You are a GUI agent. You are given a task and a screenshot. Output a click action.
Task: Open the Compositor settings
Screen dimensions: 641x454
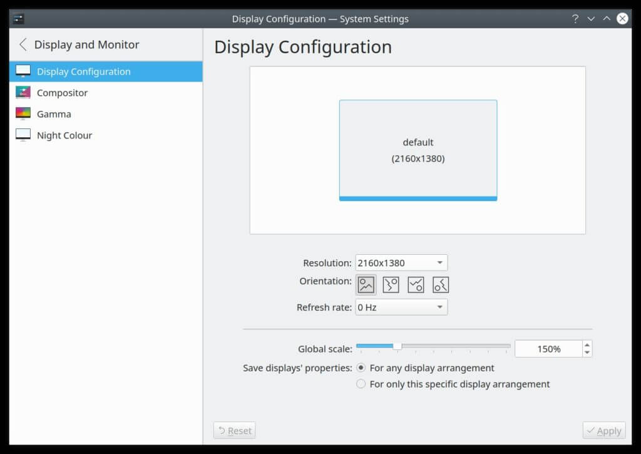(60, 92)
